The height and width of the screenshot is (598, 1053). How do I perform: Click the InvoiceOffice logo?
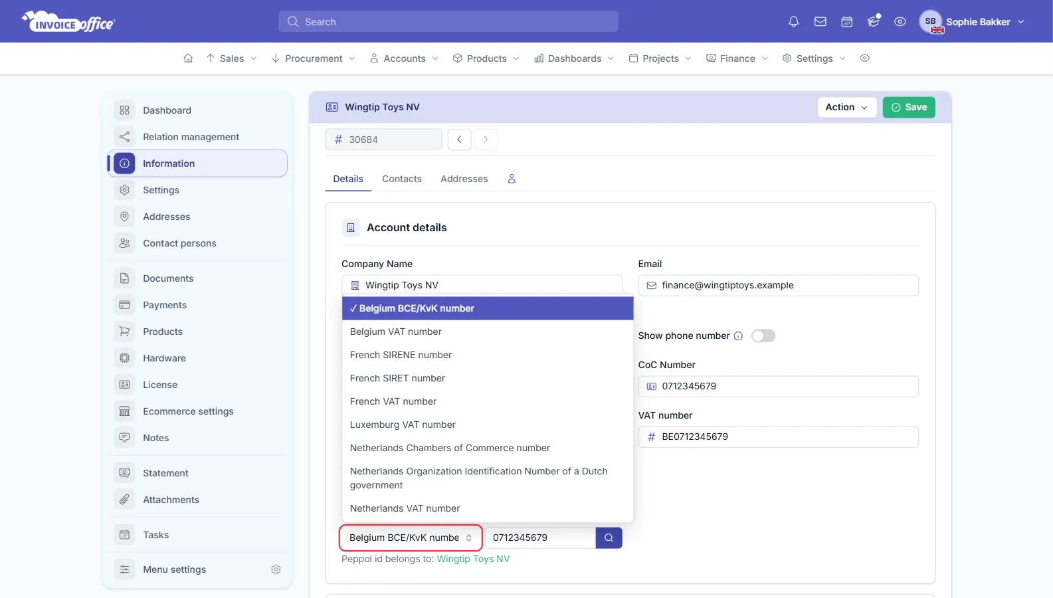[68, 22]
